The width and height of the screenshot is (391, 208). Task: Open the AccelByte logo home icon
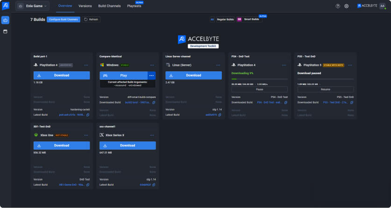[6, 6]
